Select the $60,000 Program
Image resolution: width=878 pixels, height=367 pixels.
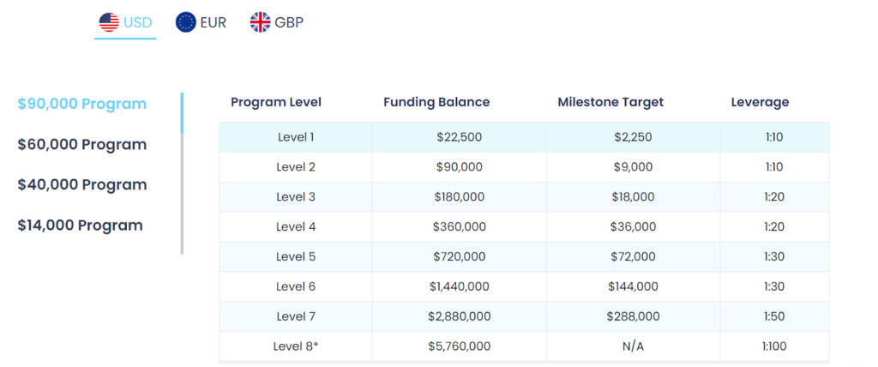(x=82, y=144)
